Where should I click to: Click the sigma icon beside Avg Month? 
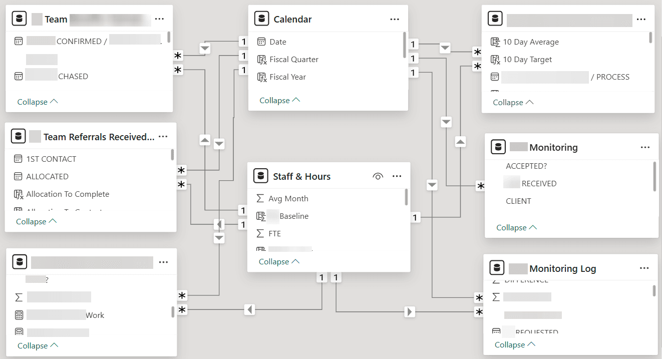[x=260, y=198]
